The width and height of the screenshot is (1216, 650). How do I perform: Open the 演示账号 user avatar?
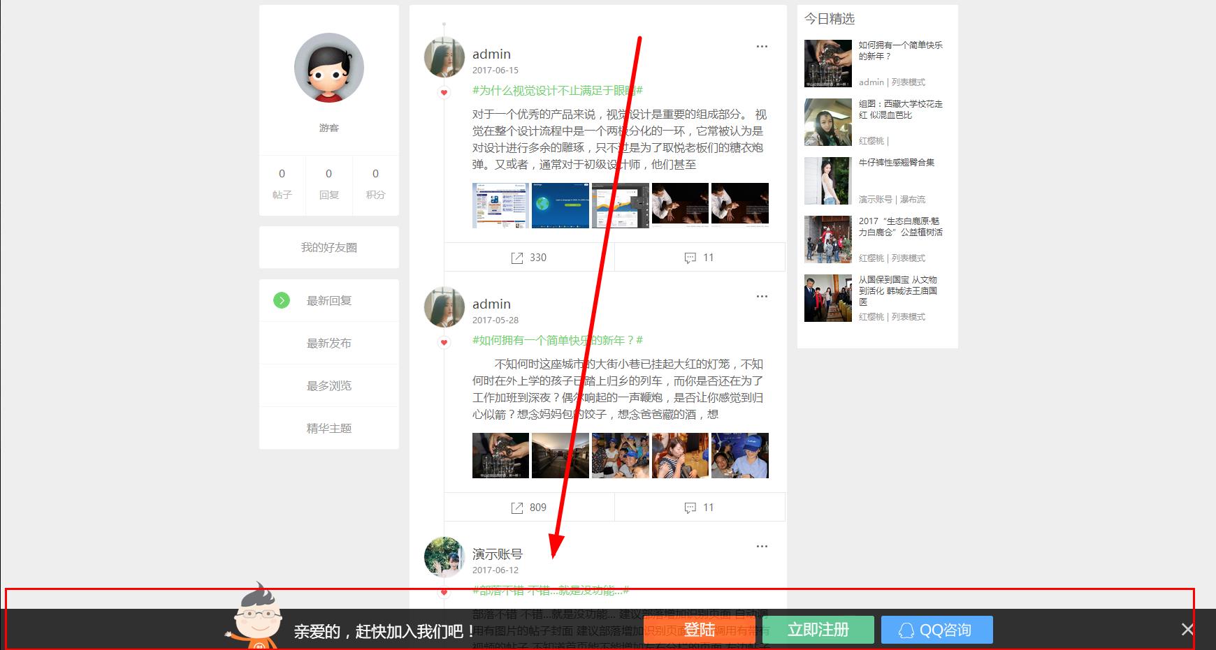(444, 557)
